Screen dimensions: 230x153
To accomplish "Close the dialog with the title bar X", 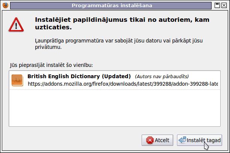I will click(x=224, y=5).
